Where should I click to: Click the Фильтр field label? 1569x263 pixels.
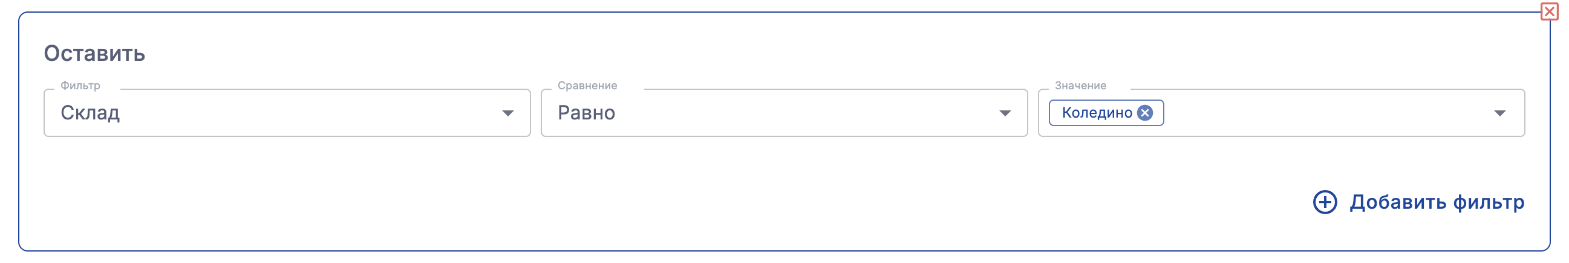[80, 86]
